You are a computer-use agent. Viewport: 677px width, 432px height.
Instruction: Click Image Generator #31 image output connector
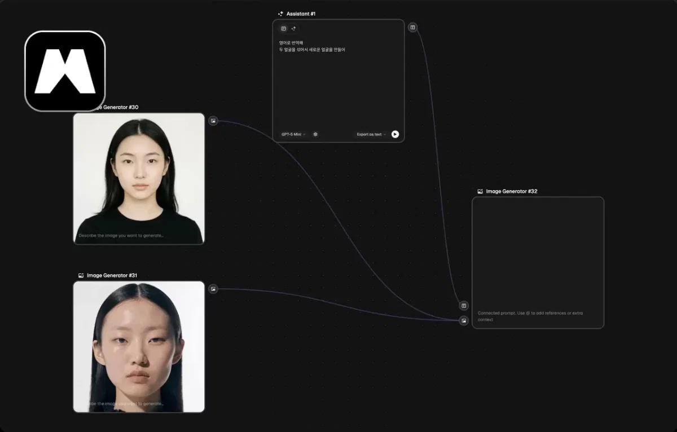click(x=213, y=289)
